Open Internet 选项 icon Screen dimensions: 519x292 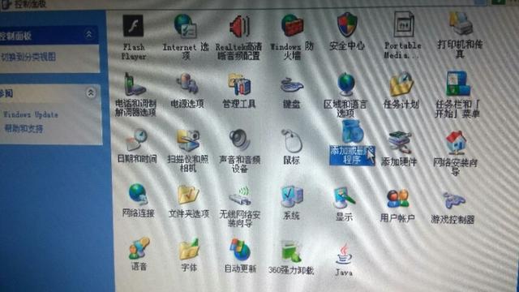(186, 25)
